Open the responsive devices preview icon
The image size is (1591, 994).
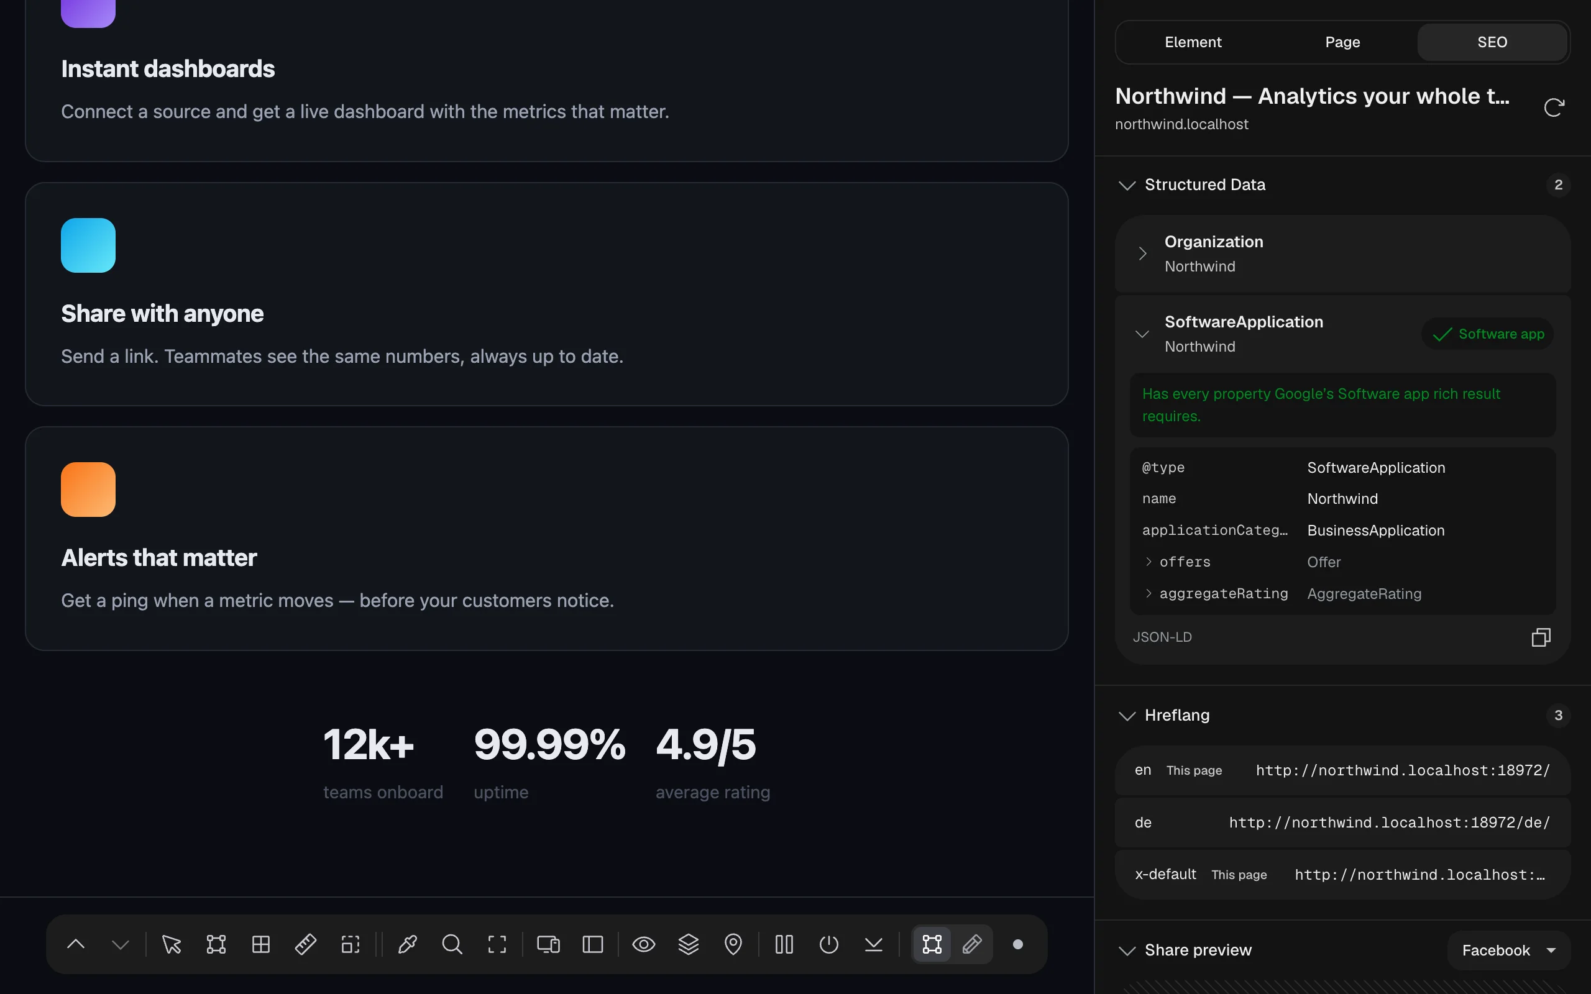[x=548, y=945]
